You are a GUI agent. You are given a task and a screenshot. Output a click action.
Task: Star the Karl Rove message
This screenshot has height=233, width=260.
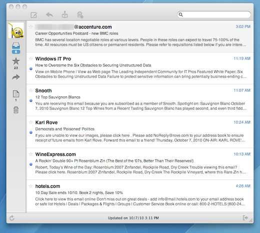(30, 122)
